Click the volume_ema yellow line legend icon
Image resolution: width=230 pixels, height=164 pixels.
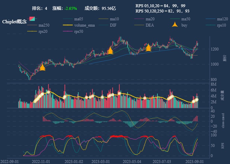67,25
